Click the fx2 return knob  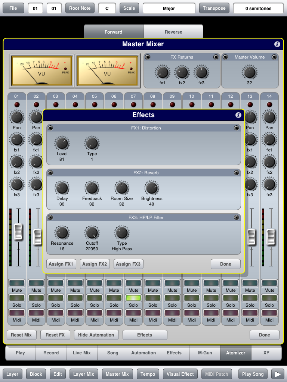pyautogui.click(x=182, y=72)
